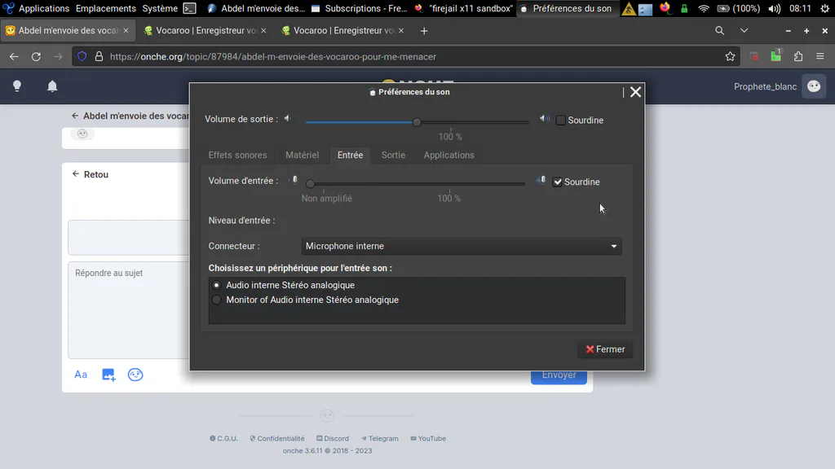Open the Système menu in top panel
835x469 pixels.
click(160, 8)
